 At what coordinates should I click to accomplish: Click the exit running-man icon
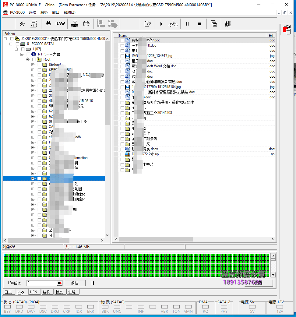[228, 24]
